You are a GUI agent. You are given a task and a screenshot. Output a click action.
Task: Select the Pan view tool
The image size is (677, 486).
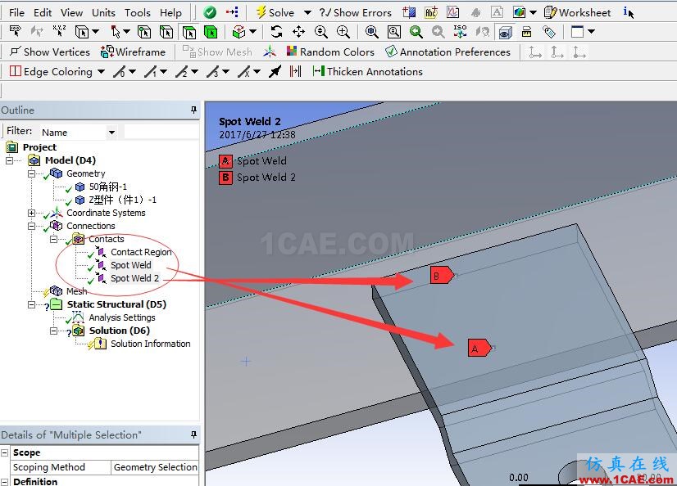tap(298, 31)
